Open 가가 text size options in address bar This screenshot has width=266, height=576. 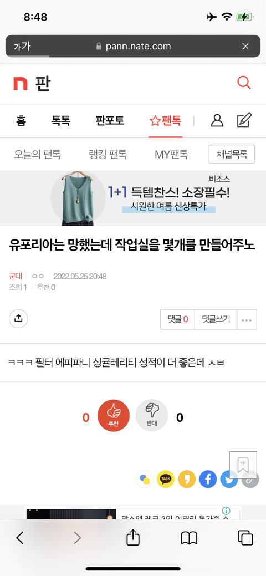pyautogui.click(x=22, y=46)
